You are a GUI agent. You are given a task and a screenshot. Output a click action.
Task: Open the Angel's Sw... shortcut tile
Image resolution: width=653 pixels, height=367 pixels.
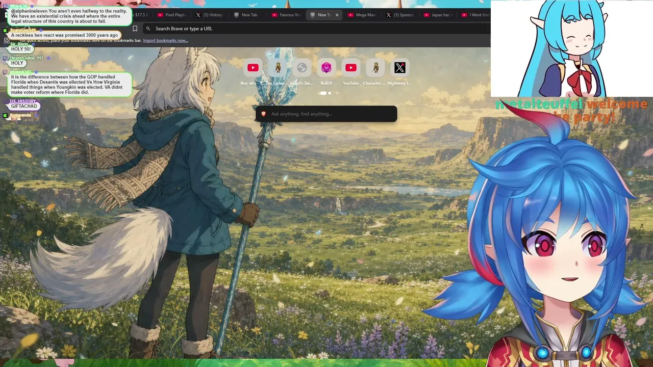click(302, 68)
